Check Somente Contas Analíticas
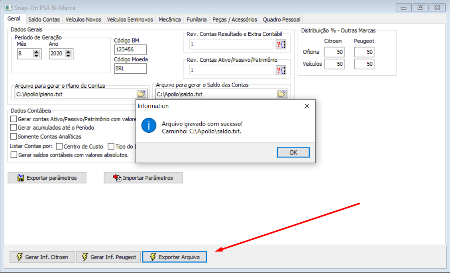 click(x=14, y=136)
